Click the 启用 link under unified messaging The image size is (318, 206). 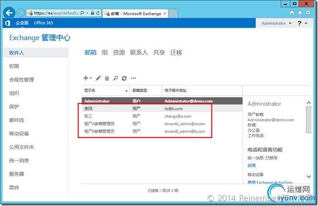click(x=251, y=165)
